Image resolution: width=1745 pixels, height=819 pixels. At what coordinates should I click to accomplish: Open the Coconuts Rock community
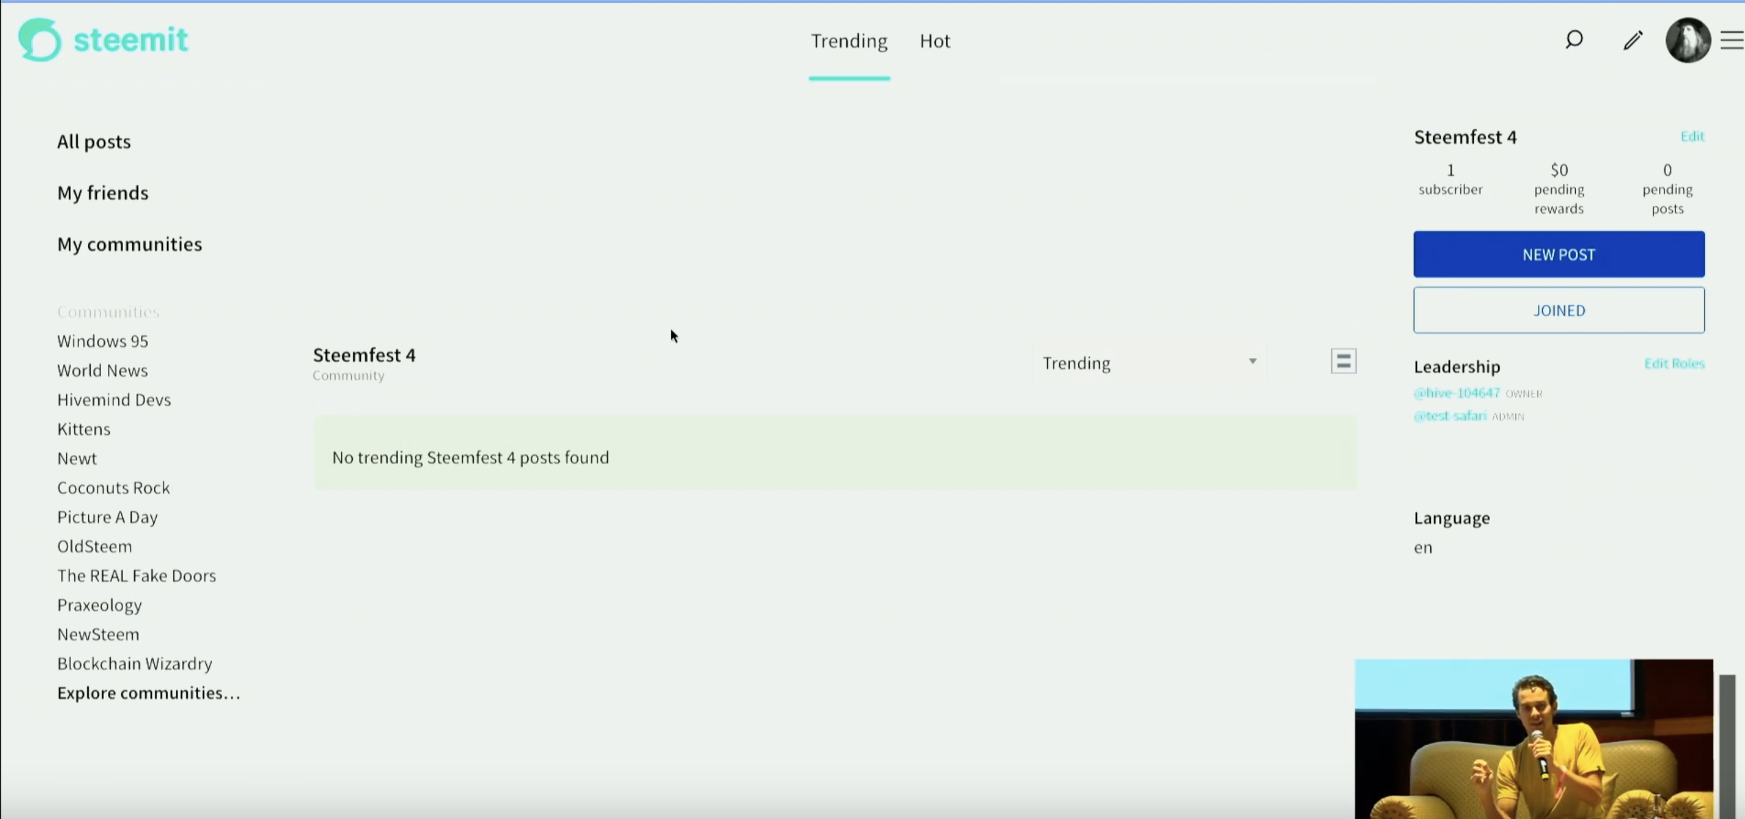click(x=113, y=488)
